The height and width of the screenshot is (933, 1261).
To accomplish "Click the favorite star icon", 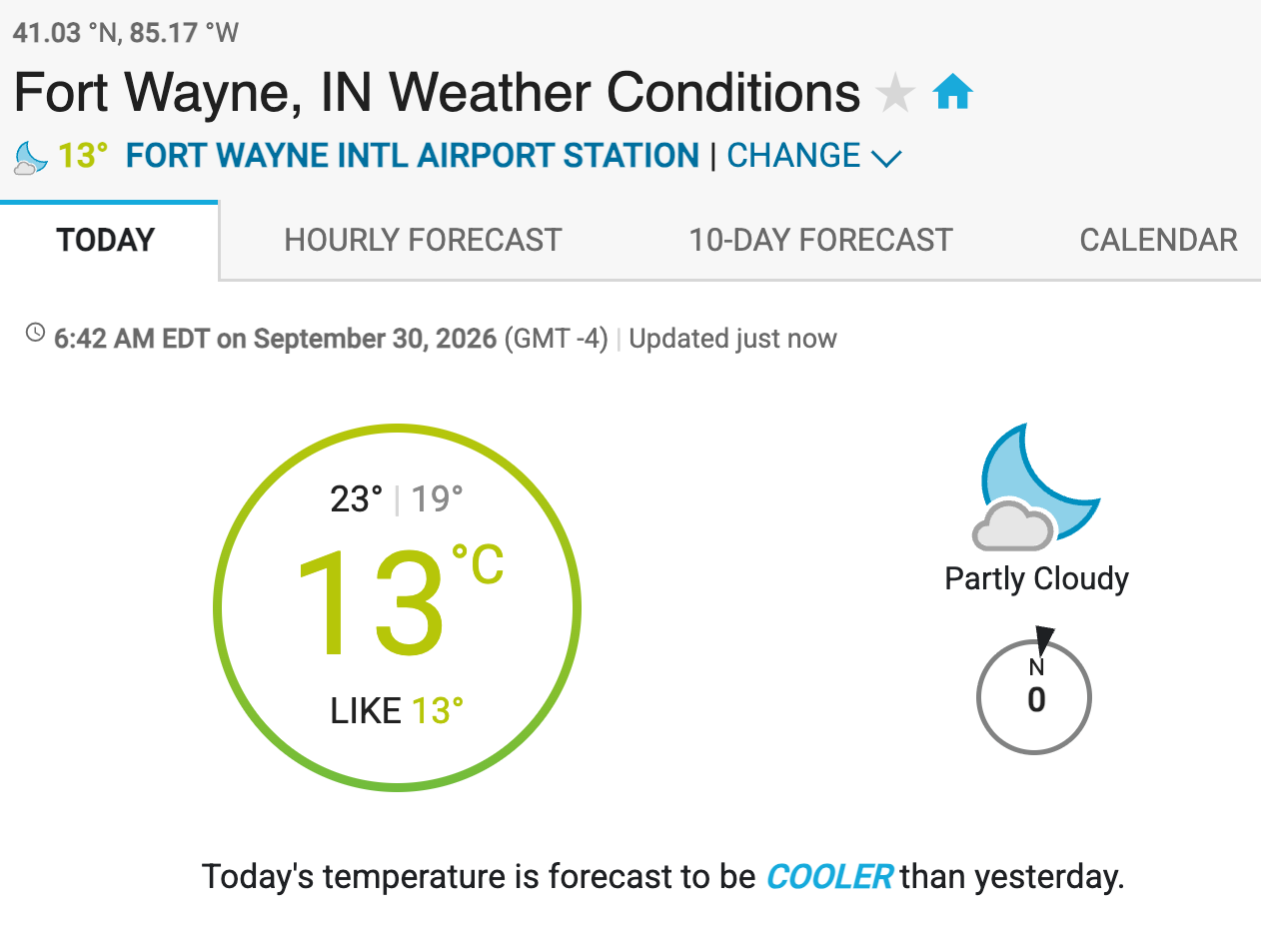I will 895,94.
